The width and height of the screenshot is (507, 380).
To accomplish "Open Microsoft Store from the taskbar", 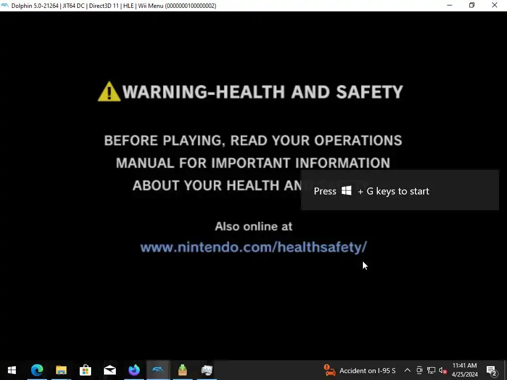I will coord(85,370).
